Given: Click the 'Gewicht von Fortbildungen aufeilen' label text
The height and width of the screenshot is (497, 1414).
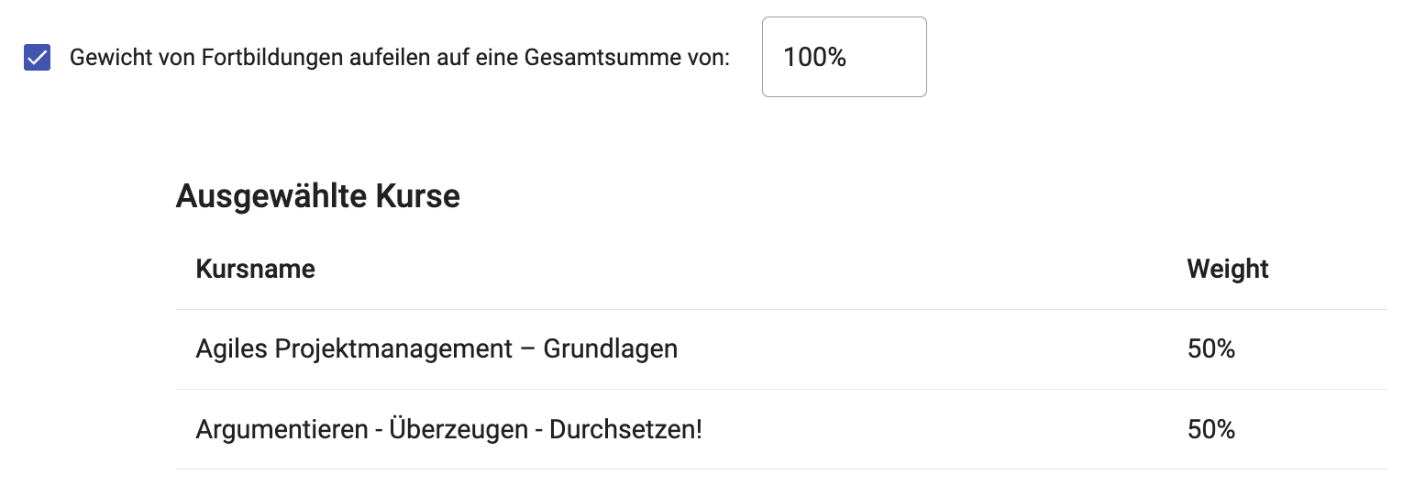Looking at the screenshot, I should (x=399, y=58).
